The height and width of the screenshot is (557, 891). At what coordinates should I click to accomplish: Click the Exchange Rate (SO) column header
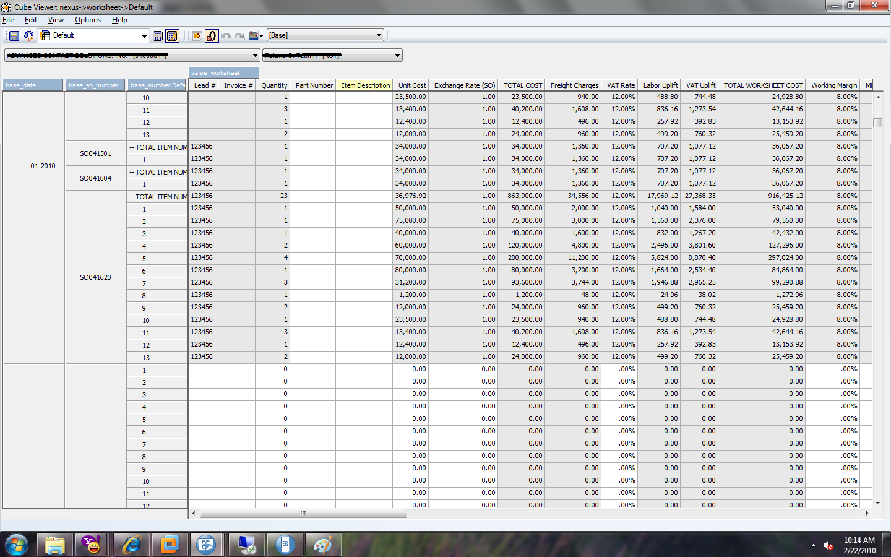point(464,85)
